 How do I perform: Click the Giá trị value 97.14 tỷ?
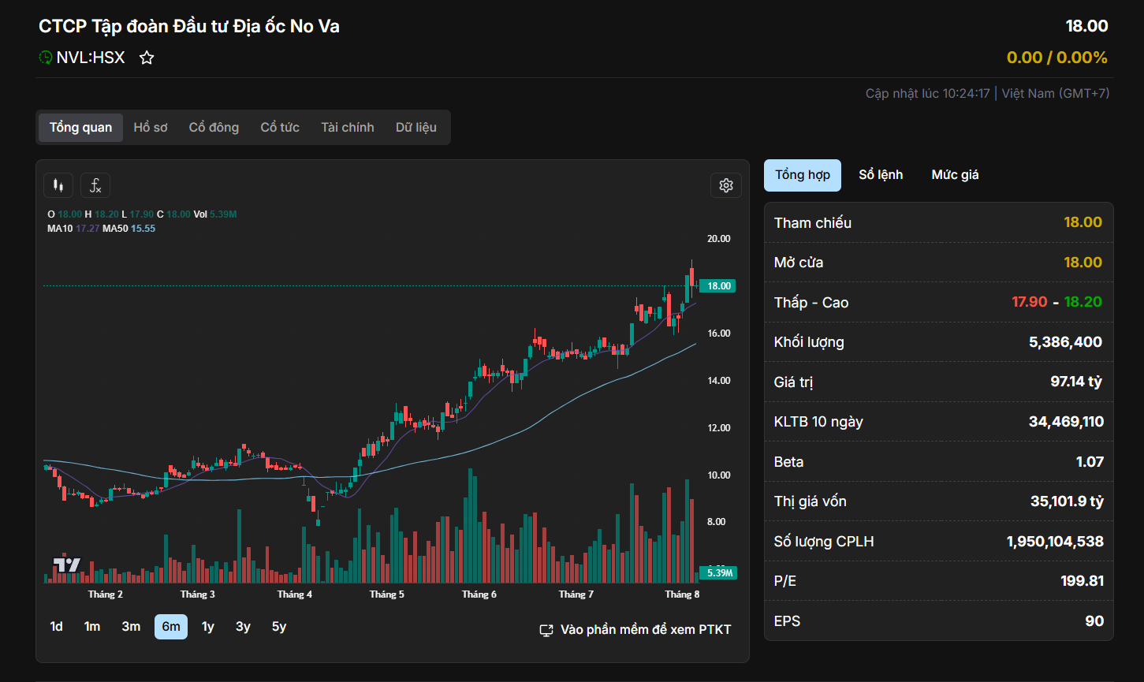1076,382
